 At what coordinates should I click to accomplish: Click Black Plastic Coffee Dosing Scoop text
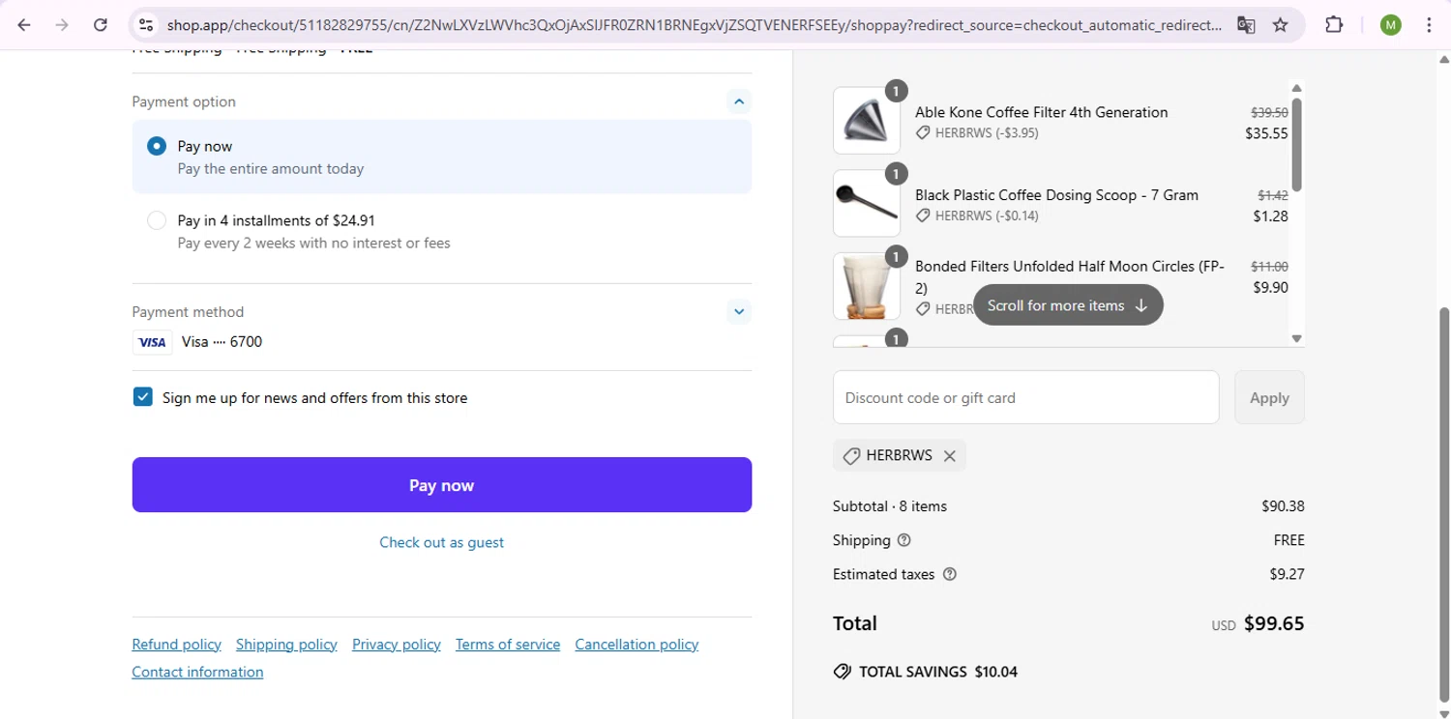(1056, 195)
